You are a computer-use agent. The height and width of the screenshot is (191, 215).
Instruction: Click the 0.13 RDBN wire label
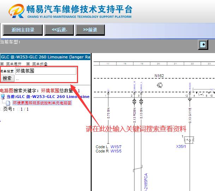(135, 115)
